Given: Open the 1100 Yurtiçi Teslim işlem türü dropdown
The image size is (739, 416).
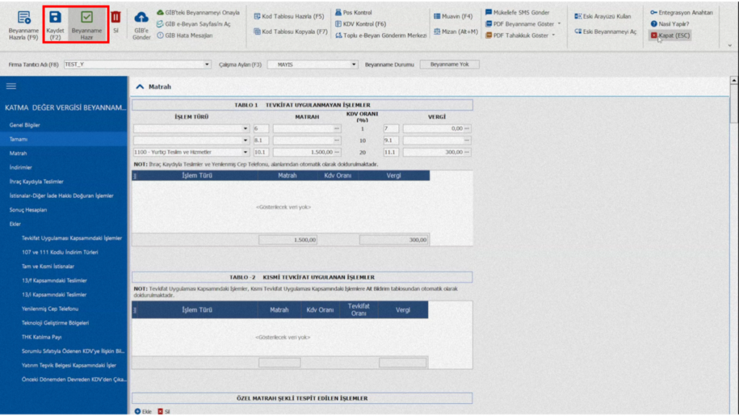Looking at the screenshot, I should pos(245,152).
